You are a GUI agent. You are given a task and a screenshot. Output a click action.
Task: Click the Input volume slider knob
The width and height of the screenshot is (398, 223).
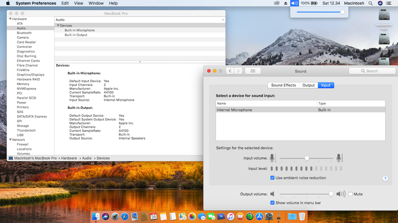[307, 158]
